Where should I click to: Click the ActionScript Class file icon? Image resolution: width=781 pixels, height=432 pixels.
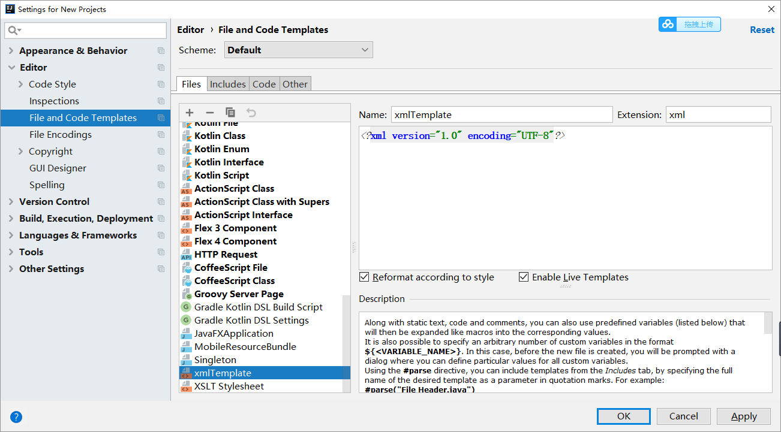tap(186, 189)
